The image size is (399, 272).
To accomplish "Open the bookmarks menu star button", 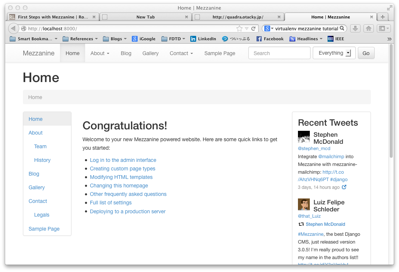I will tap(384, 28).
